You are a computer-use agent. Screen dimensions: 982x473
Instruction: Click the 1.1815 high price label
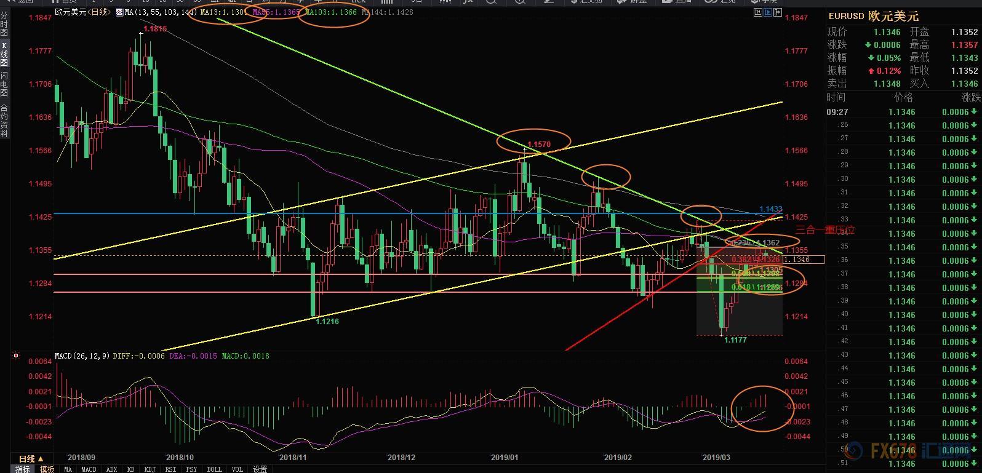[155, 29]
